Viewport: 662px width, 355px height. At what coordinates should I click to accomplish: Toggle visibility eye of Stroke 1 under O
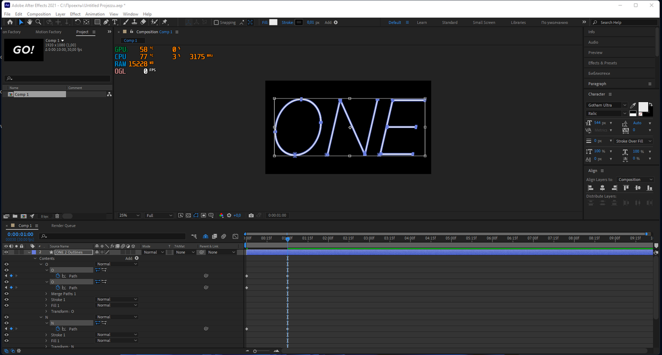(x=6, y=300)
